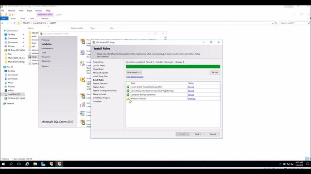Viewport: 311px width, 174px height.
Task: Open Passed link for Computer domain controller
Action: (191, 95)
